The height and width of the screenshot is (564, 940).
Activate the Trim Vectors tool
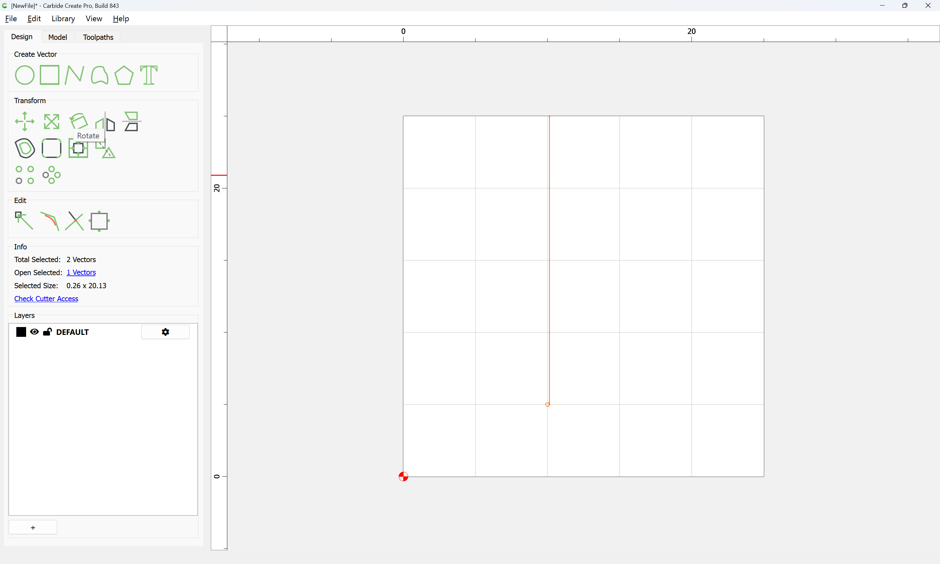74,221
